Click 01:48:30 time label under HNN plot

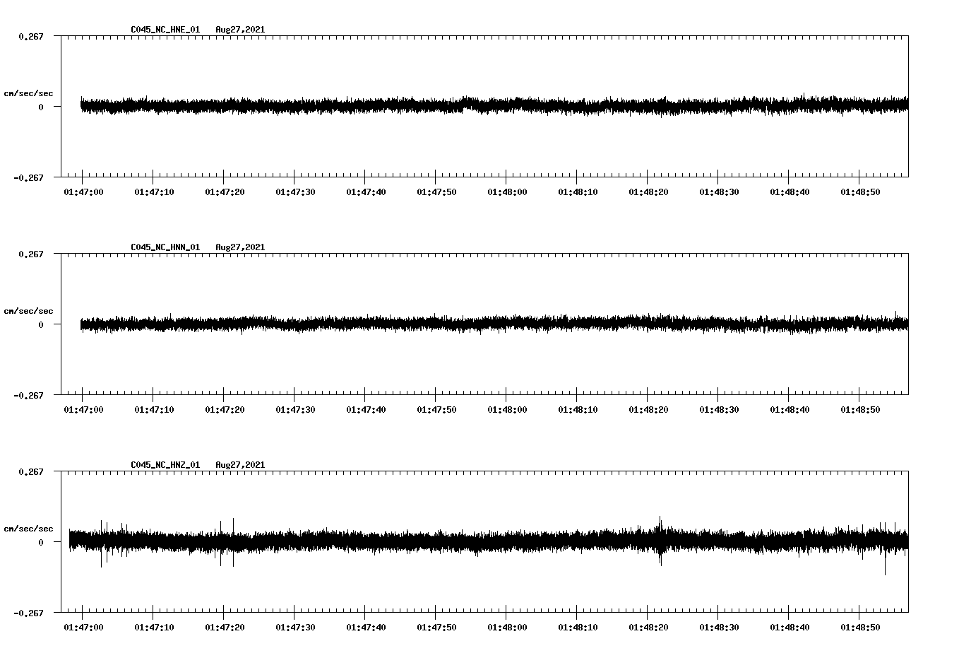pos(719,409)
